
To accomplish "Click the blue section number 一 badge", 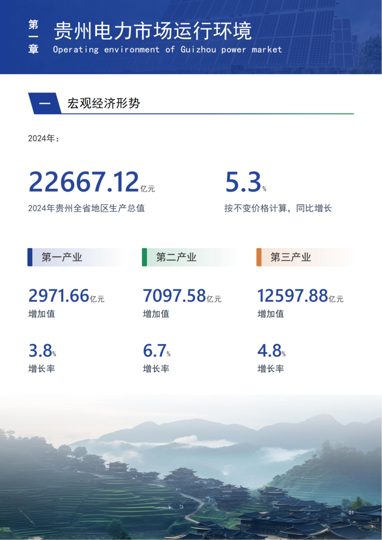I will pos(45,103).
